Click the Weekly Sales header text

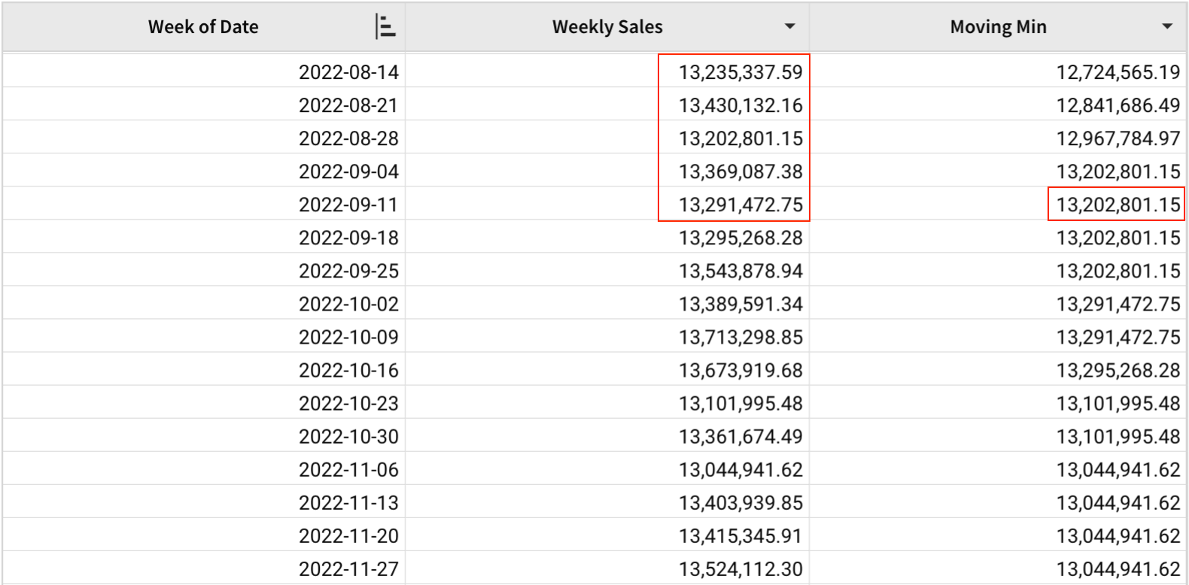(607, 27)
